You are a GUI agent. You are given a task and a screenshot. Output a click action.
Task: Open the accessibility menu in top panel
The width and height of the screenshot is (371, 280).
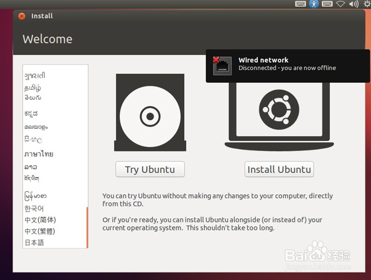tap(314, 4)
